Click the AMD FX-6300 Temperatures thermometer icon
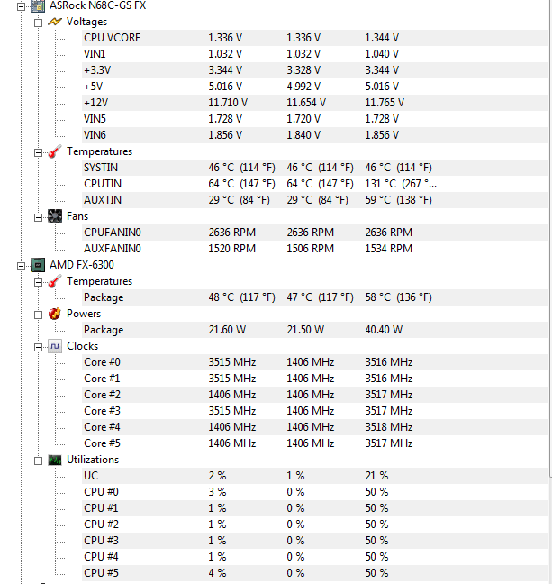552x584 pixels. pyautogui.click(x=55, y=281)
